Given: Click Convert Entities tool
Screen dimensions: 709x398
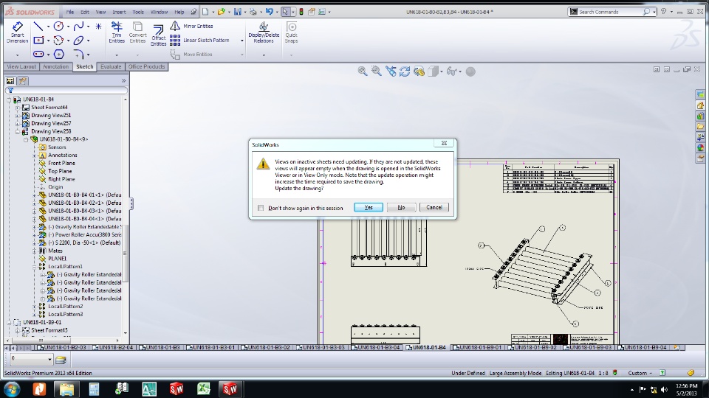Looking at the screenshot, I should coord(137,32).
